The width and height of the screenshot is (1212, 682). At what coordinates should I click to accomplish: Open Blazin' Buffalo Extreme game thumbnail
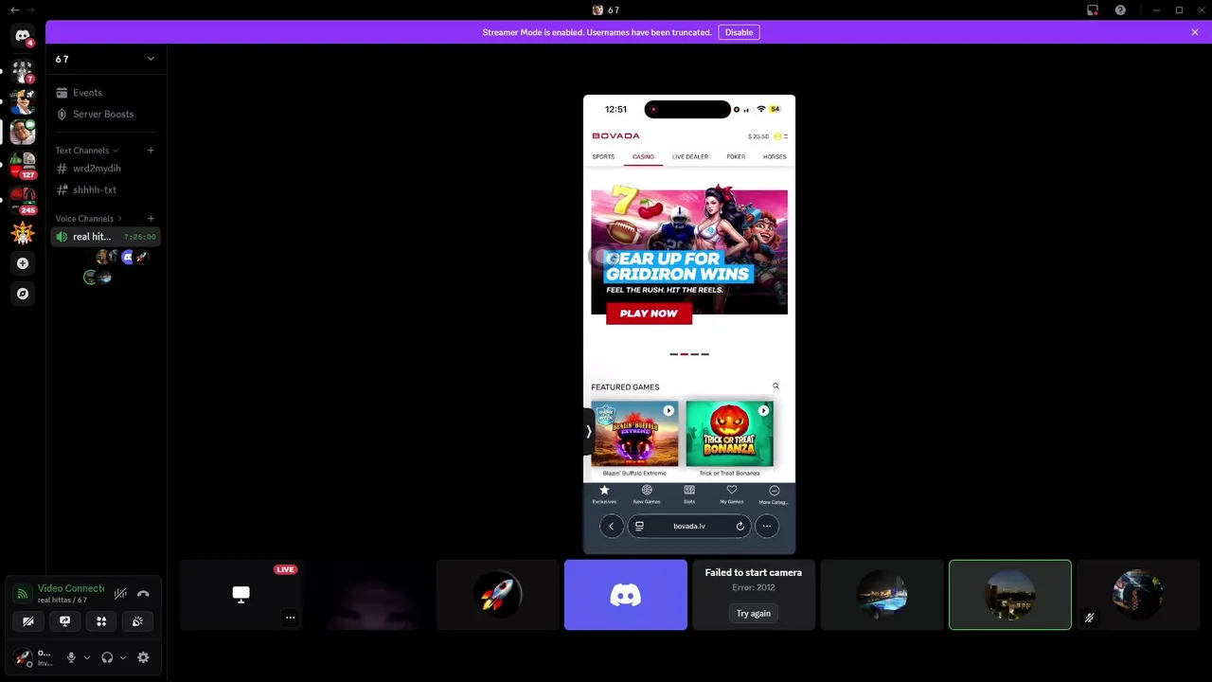[x=634, y=434]
